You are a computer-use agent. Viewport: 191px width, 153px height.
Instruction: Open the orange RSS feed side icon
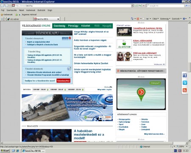[185, 90]
